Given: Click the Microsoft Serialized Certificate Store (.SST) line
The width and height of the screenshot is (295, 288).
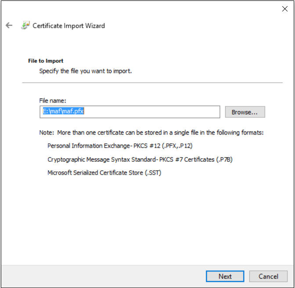Looking at the screenshot, I should (x=104, y=173).
